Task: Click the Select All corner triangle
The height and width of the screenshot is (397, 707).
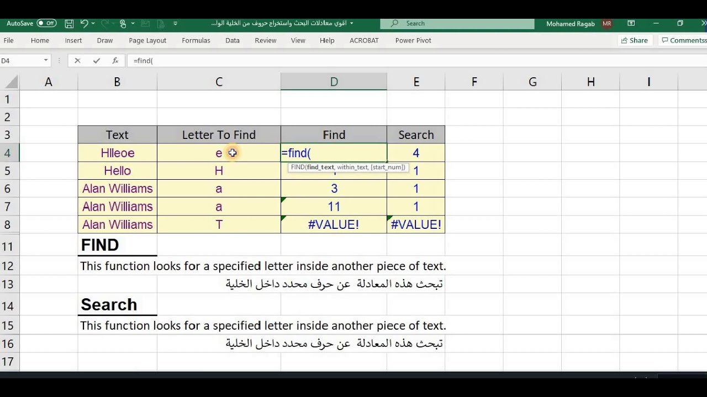Action: pos(9,82)
